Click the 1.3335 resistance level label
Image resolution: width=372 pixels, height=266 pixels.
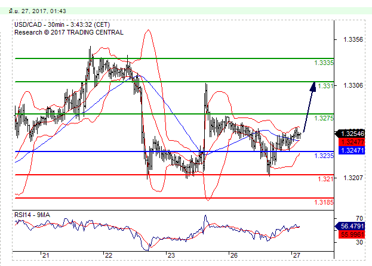[324, 63]
